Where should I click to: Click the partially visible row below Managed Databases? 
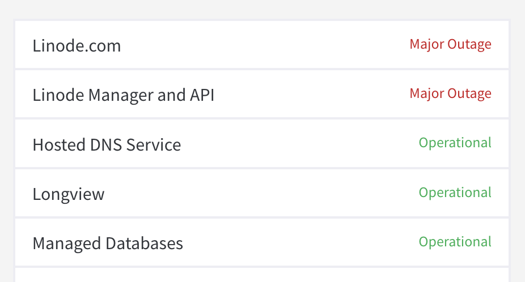pos(261,275)
